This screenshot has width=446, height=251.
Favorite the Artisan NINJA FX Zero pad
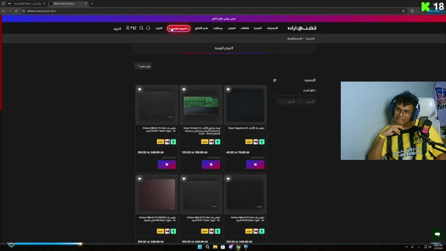click(x=228, y=179)
